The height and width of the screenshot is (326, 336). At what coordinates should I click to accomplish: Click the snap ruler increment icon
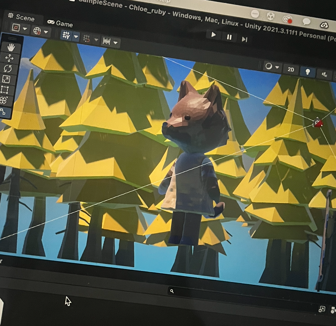click(x=107, y=41)
